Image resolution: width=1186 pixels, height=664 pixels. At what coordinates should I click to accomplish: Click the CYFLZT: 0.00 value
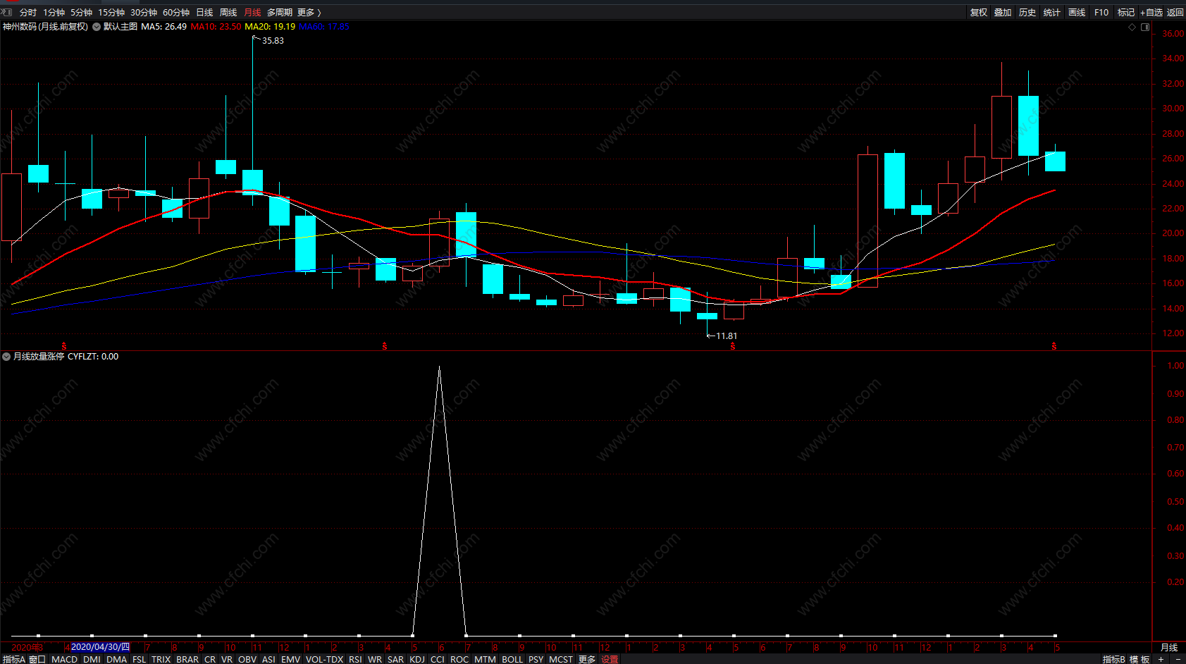click(93, 357)
